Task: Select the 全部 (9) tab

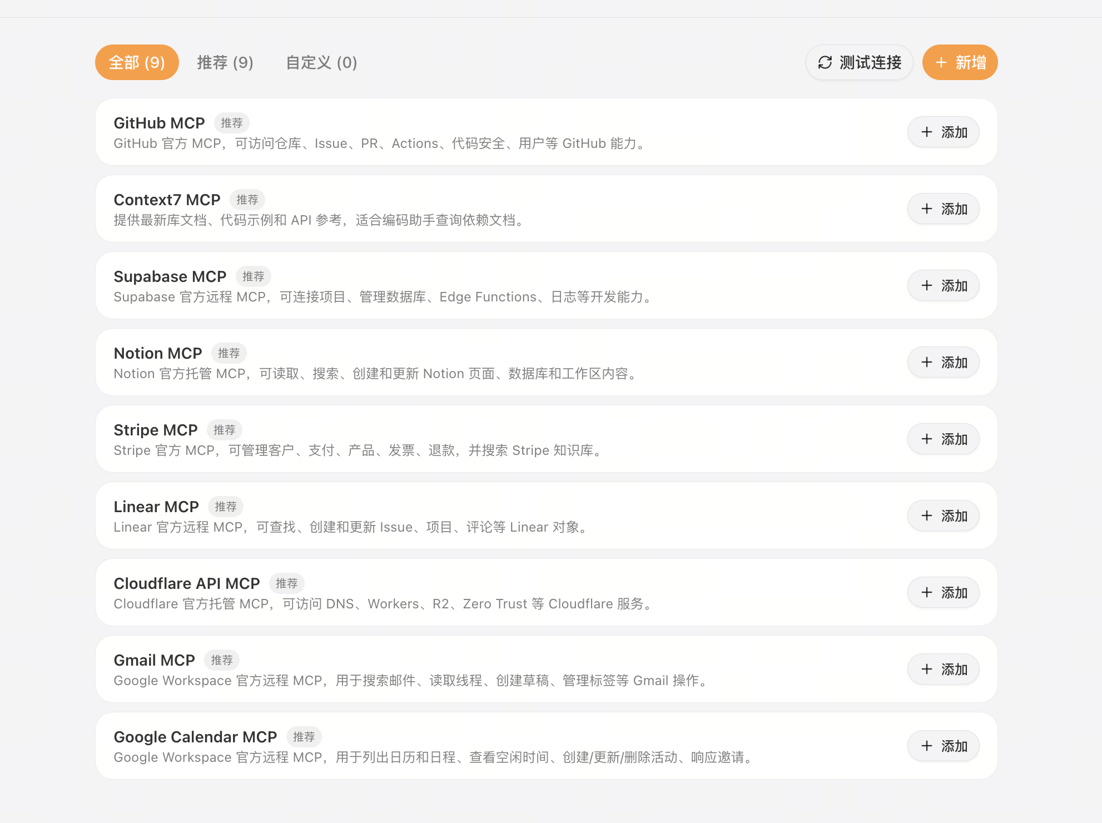Action: click(x=137, y=62)
